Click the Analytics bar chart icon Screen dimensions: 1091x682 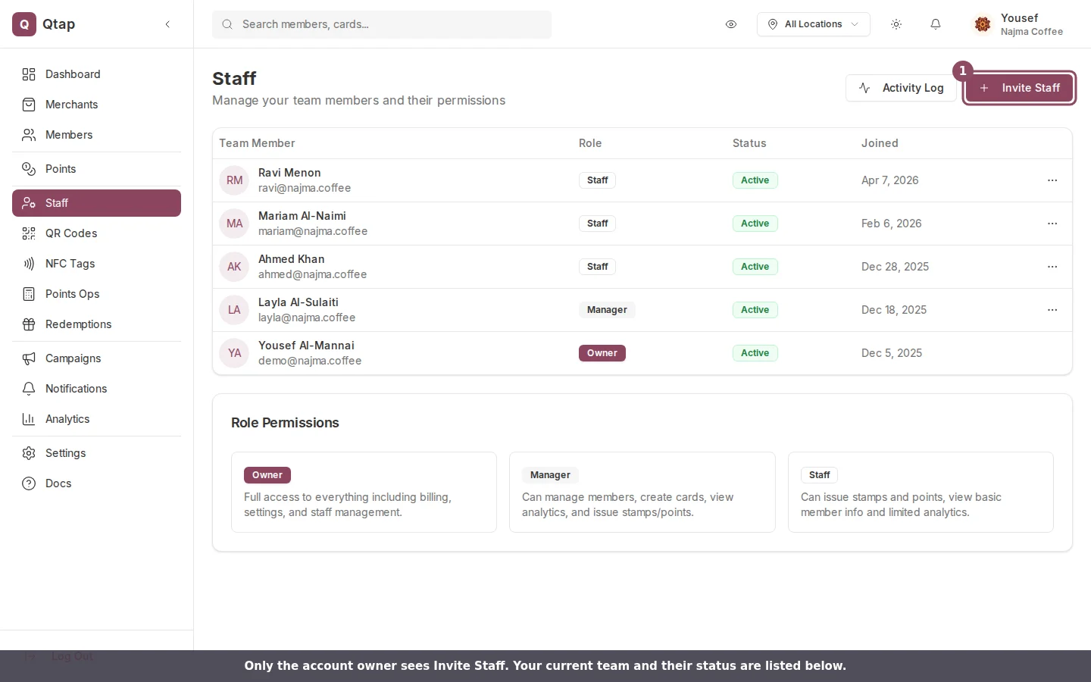click(29, 419)
